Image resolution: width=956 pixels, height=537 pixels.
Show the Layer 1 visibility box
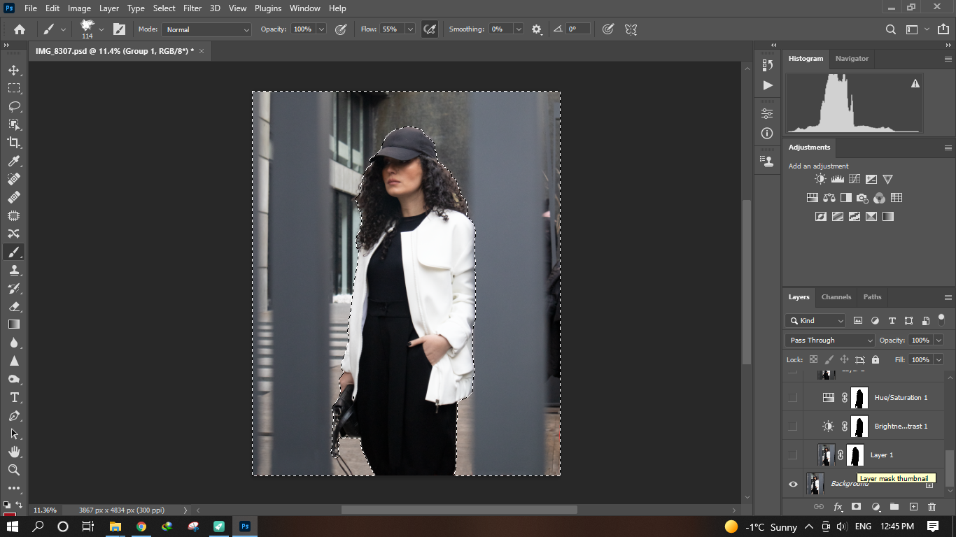pos(793,455)
